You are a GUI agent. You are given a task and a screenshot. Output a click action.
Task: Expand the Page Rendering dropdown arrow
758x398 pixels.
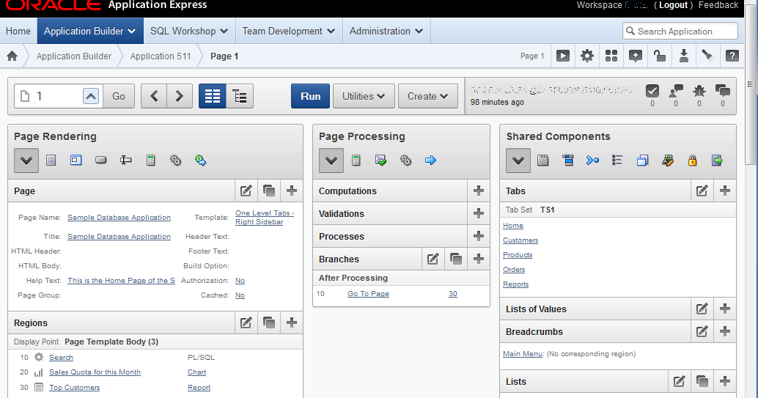coord(26,161)
